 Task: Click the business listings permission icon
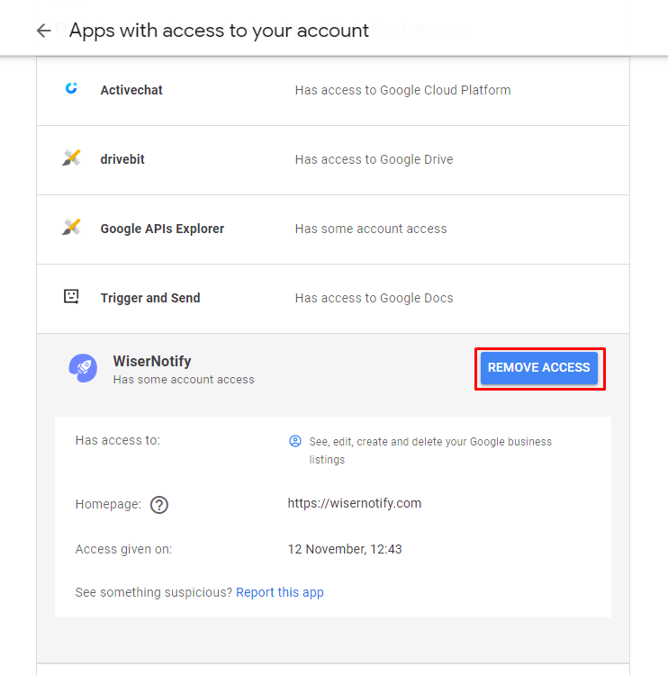pyautogui.click(x=295, y=441)
